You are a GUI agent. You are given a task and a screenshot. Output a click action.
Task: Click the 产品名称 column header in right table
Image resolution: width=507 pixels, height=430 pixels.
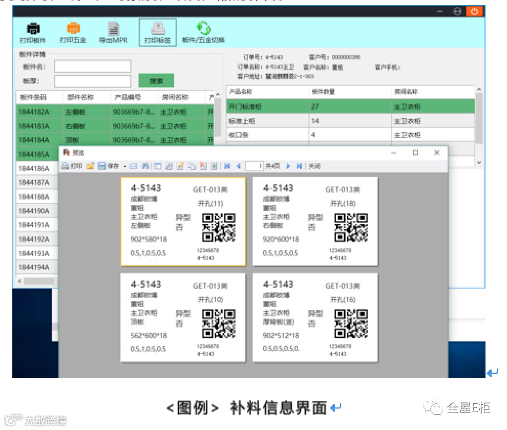[268, 92]
